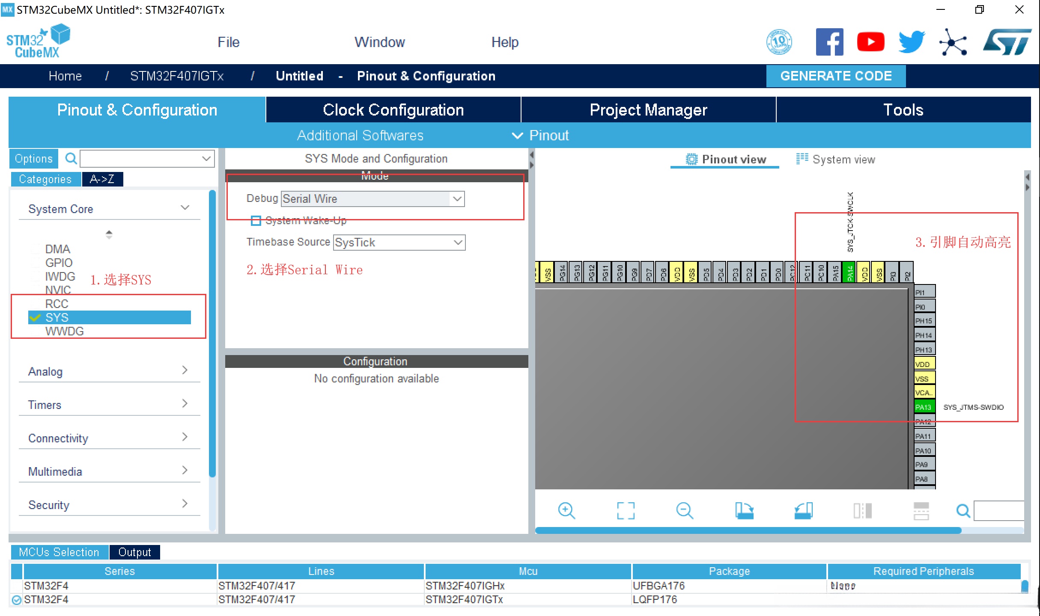Open the ST YouTube channel icon
This screenshot has height=616, width=1040.
(870, 42)
